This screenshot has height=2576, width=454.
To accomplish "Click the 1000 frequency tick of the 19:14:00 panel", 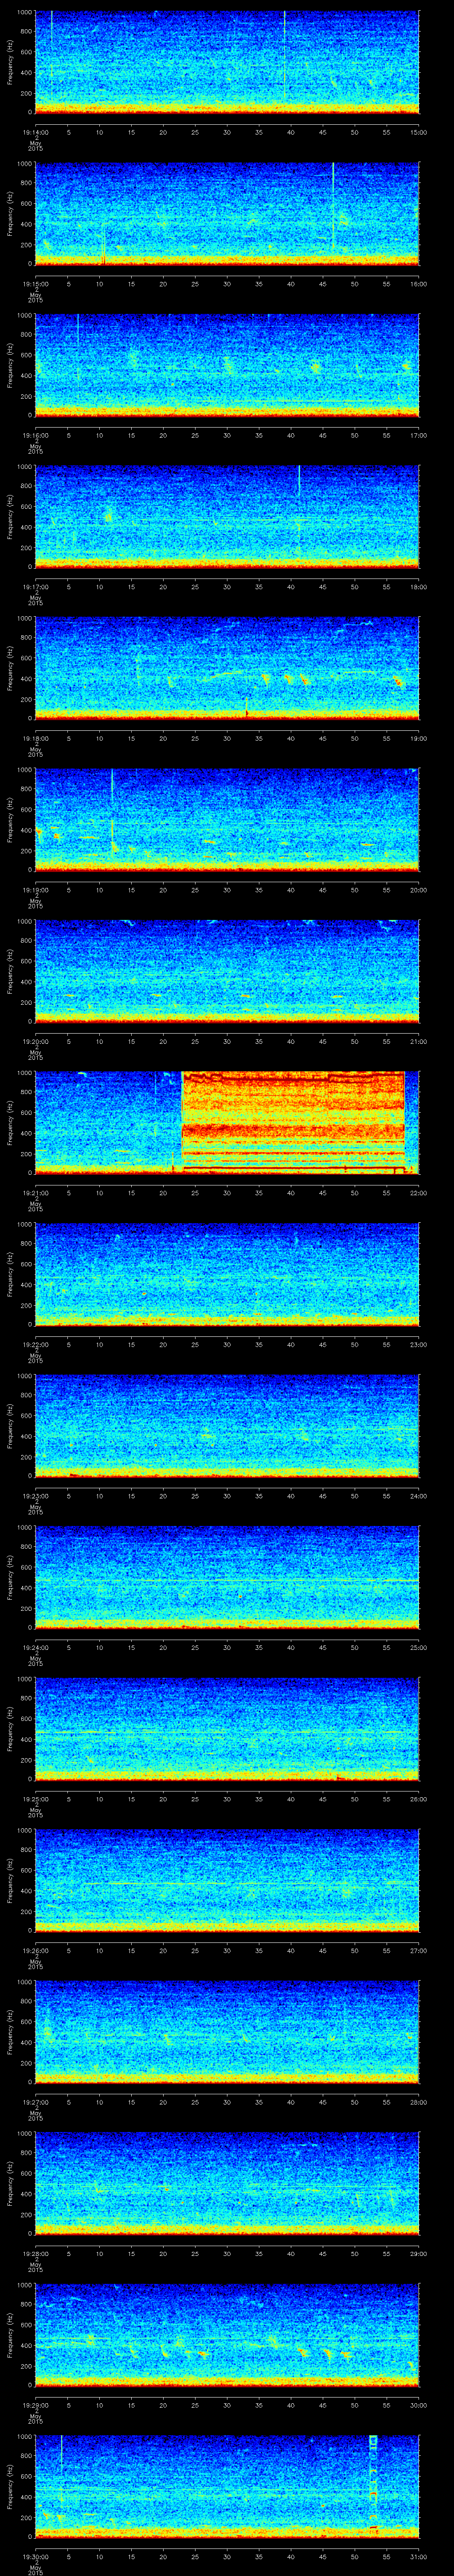I will point(25,12).
